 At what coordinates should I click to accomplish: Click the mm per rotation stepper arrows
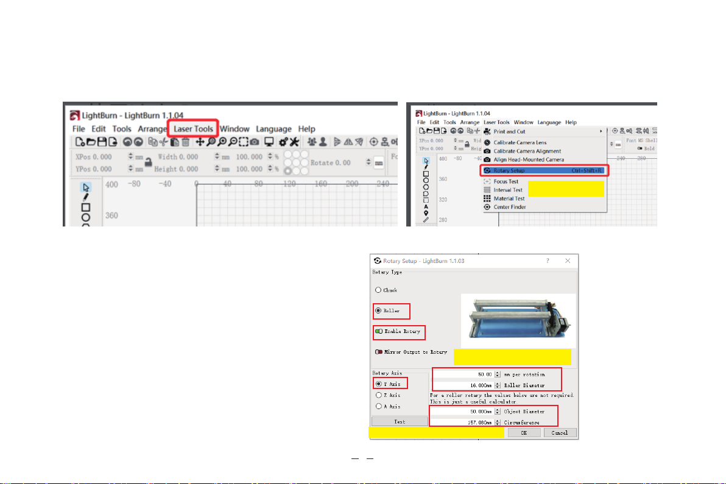click(497, 374)
